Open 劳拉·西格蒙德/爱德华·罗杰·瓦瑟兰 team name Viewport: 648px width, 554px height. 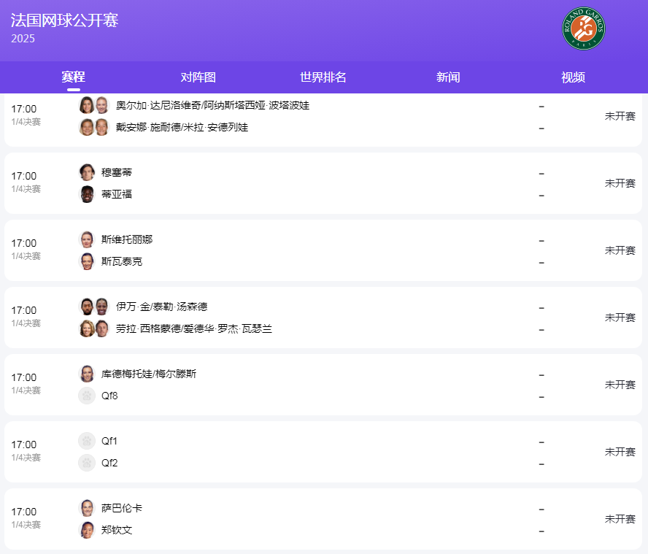coord(194,328)
